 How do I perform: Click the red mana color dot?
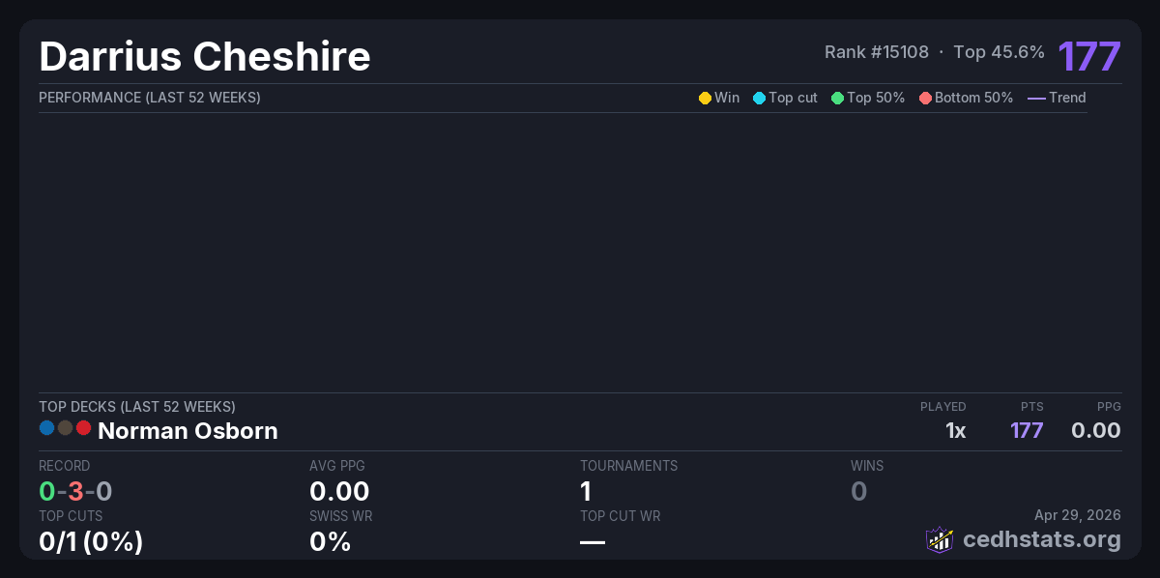pos(83,427)
